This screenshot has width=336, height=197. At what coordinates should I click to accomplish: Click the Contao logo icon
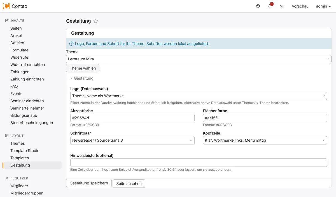pyautogui.click(x=6, y=6)
